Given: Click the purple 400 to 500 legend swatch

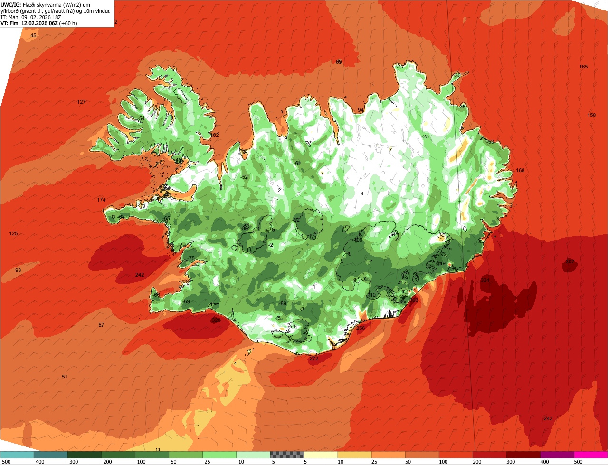Looking at the screenshot, I should [557, 455].
